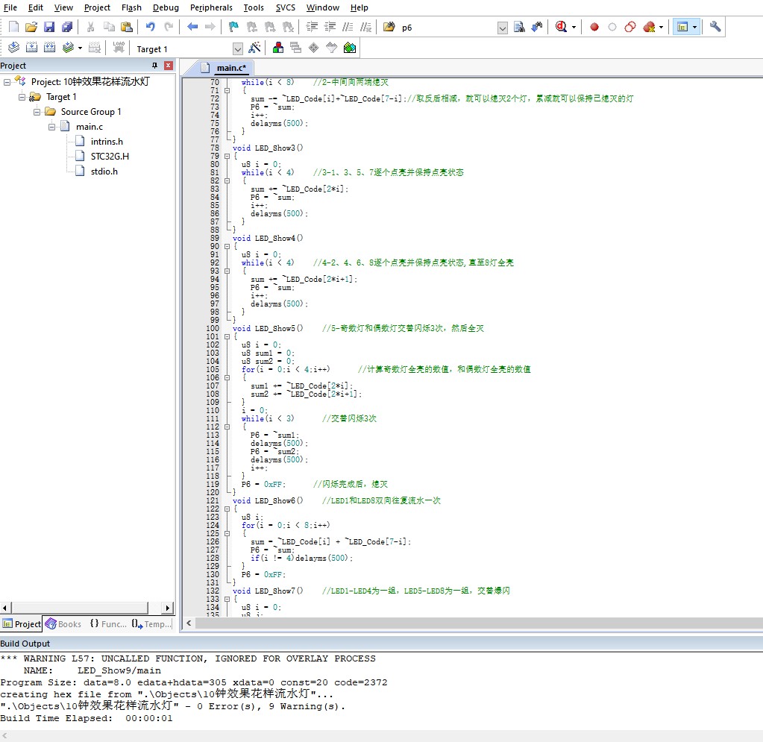Open the Peripherals menu
The image size is (763, 742).
(x=211, y=7)
